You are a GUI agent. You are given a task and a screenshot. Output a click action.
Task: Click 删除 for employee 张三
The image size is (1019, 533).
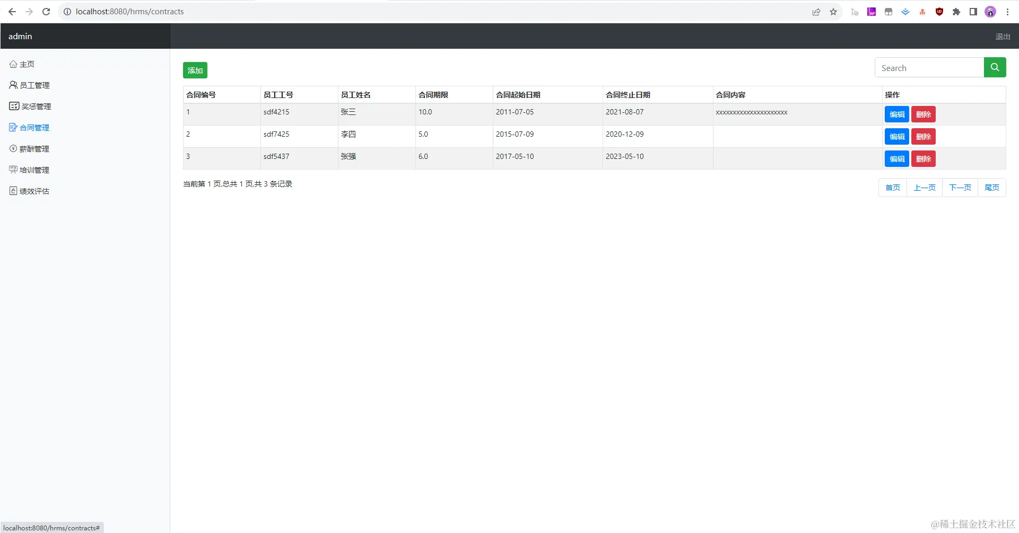(x=924, y=114)
